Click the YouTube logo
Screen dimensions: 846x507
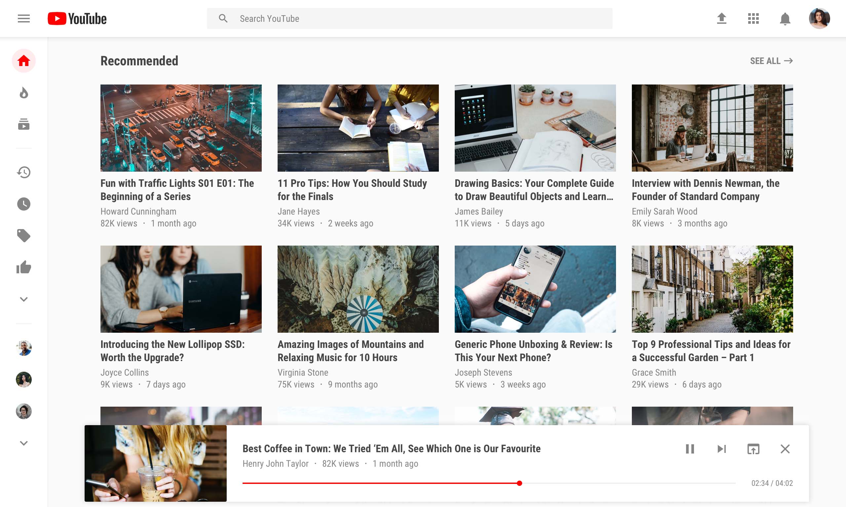[77, 18]
